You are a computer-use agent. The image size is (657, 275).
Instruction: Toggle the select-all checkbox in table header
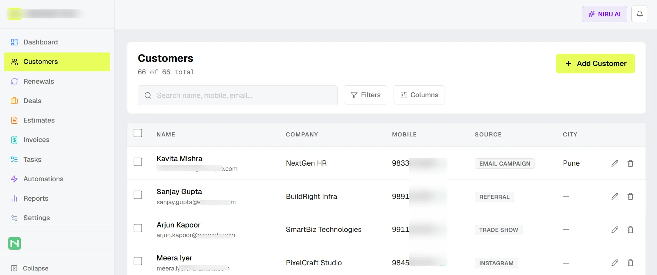[x=138, y=133]
